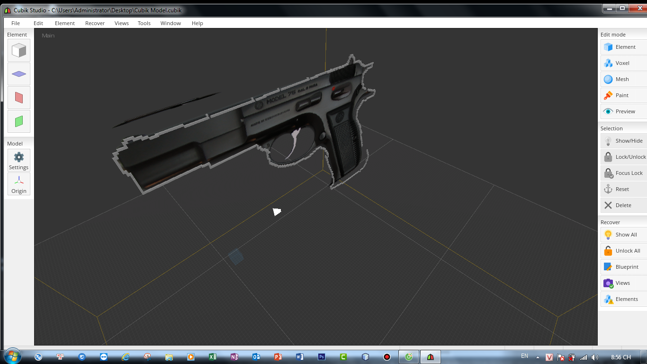Toggle Lock/Unlock for the selection
The height and width of the screenshot is (364, 647).
[x=624, y=157]
